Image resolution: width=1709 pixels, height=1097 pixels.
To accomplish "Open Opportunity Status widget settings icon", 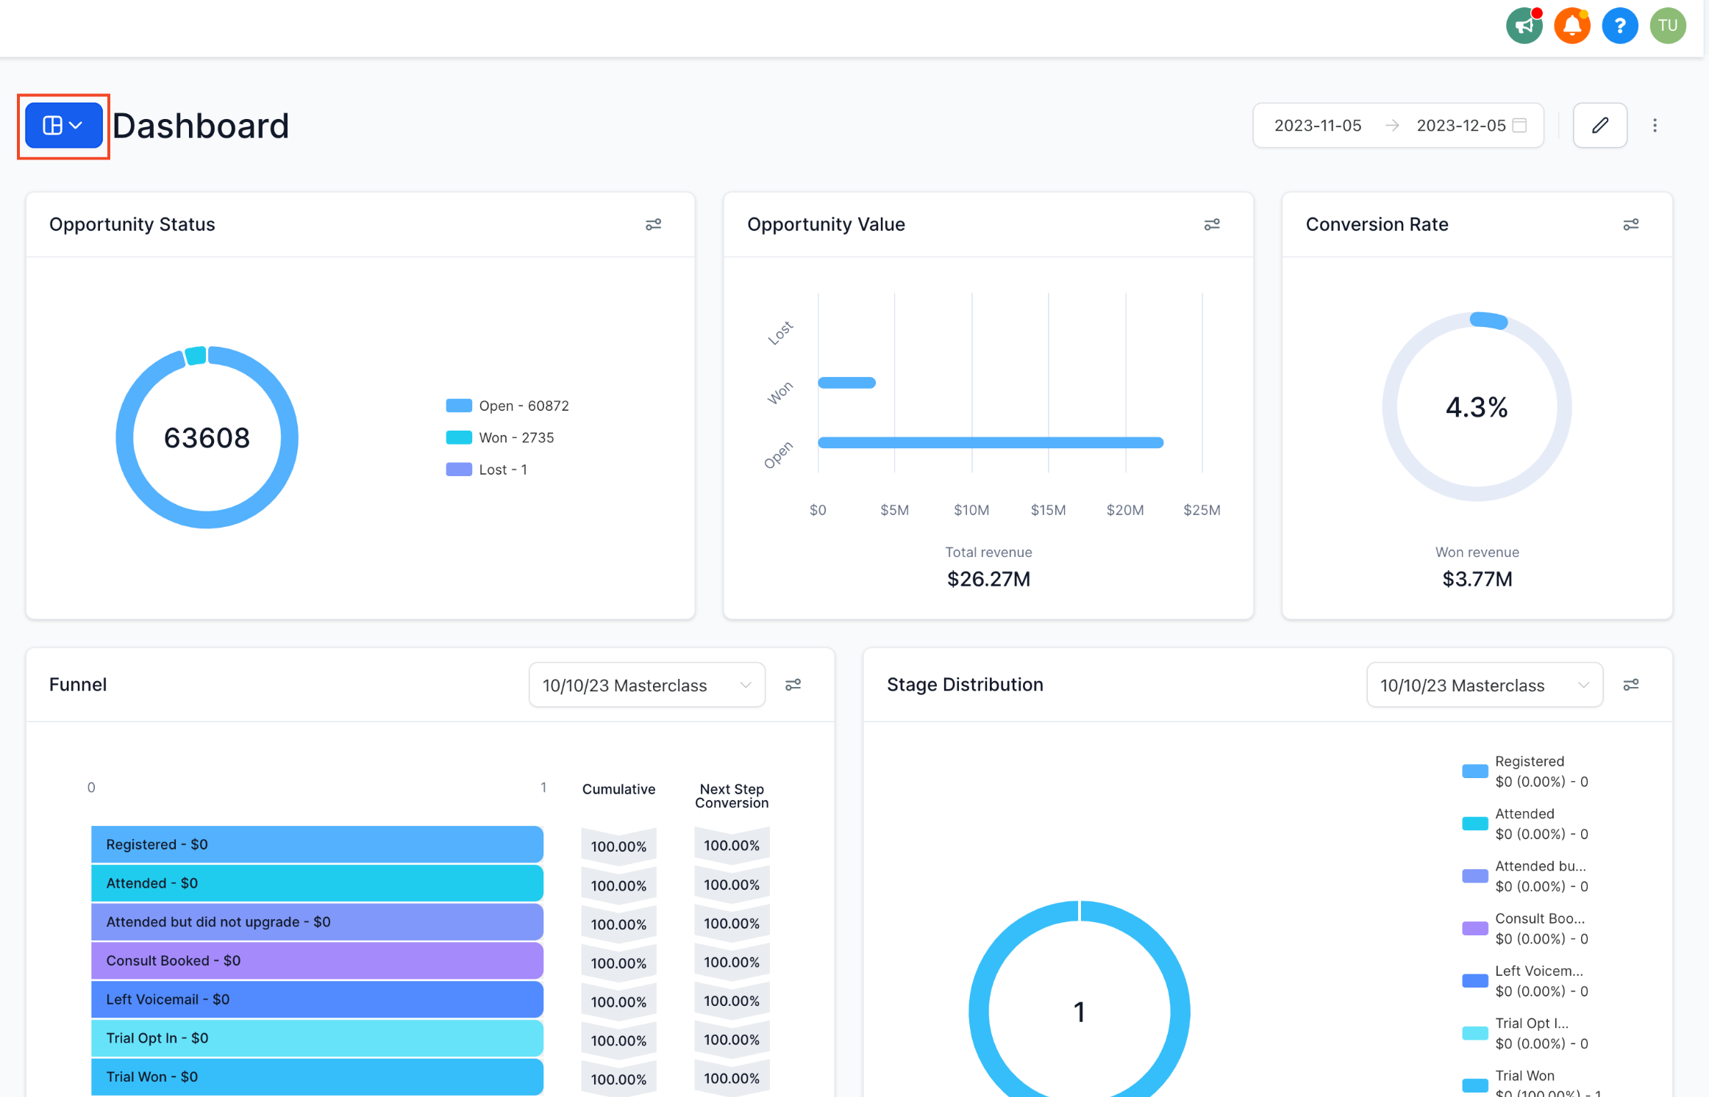I will pos(654,224).
